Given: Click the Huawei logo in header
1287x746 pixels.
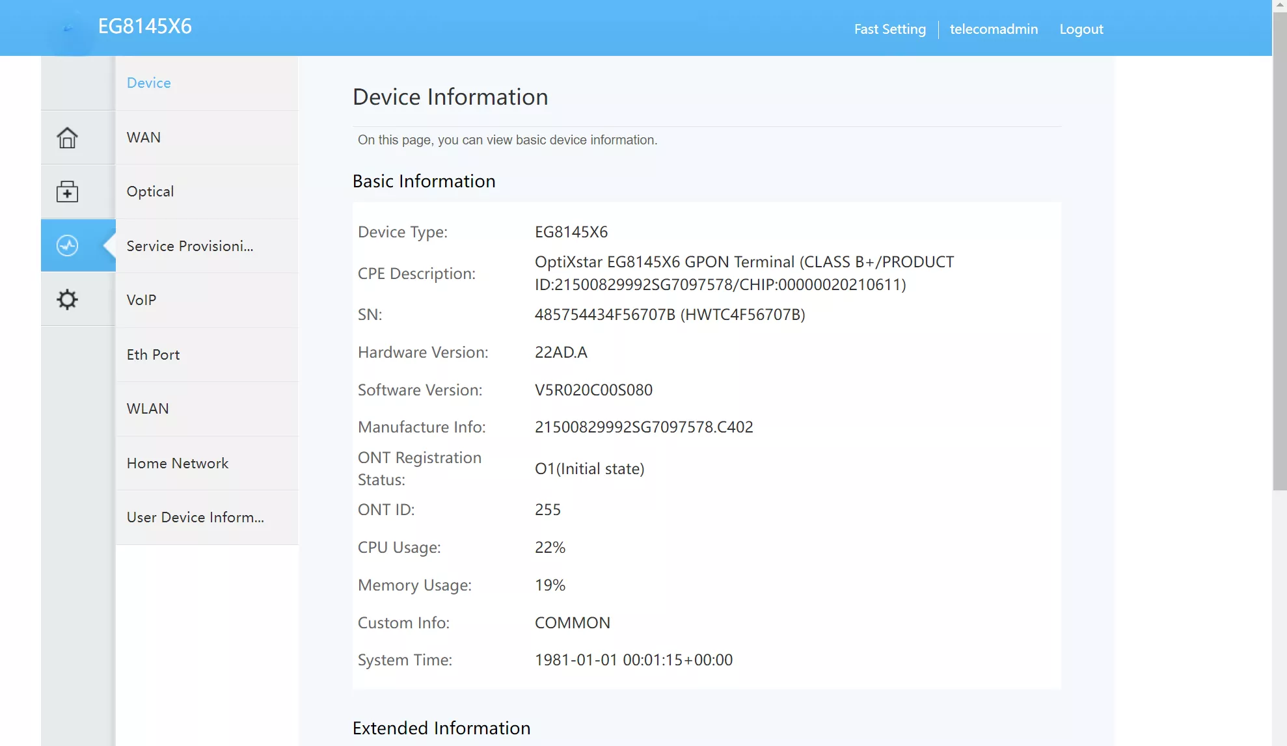Looking at the screenshot, I should point(68,29).
